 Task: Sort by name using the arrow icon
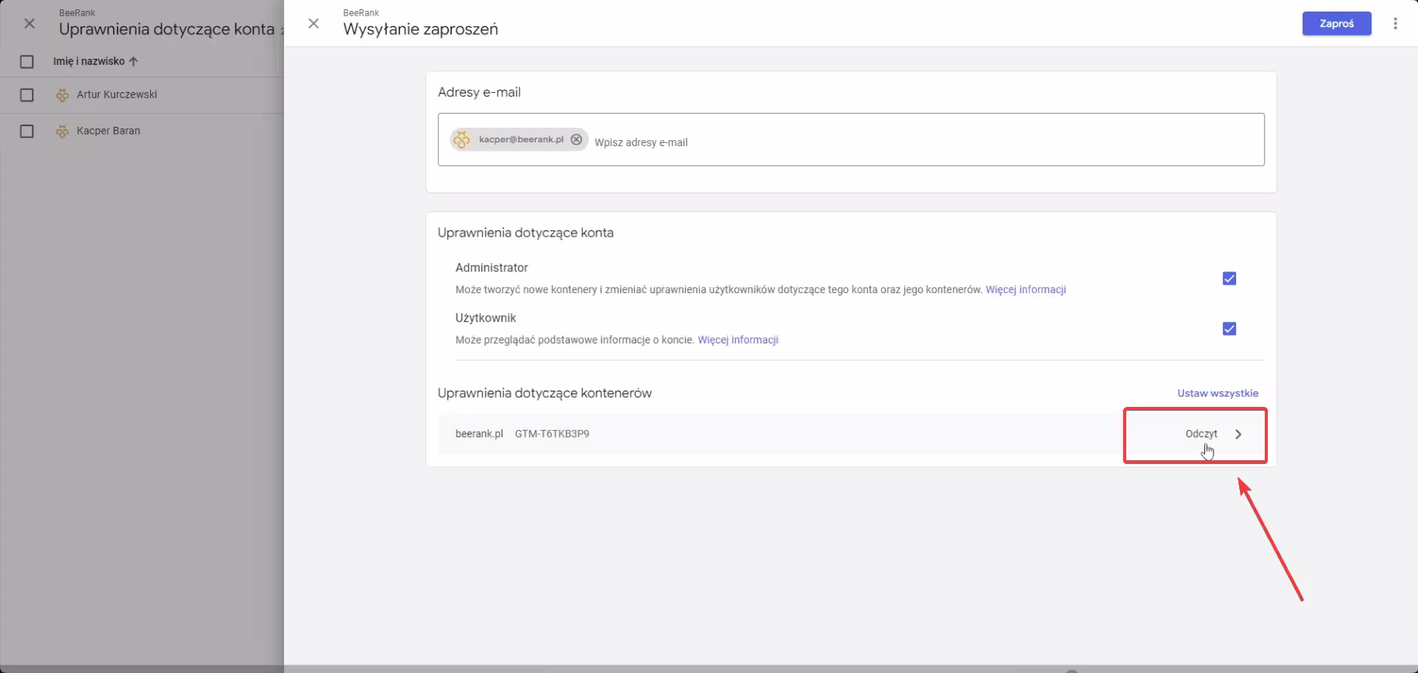click(133, 61)
